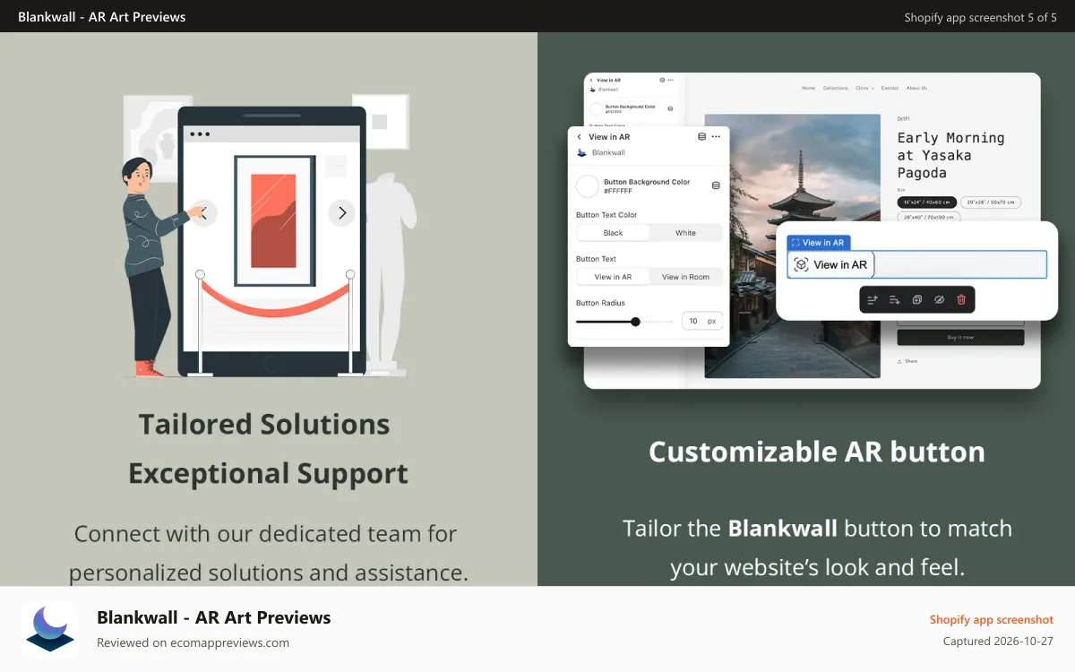This screenshot has width=1075, height=672.
Task: Open the ellipsis menu in the front View in AR panel
Action: point(716,137)
